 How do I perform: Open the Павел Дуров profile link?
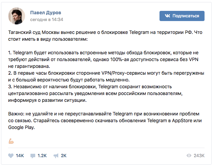click(x=46, y=13)
